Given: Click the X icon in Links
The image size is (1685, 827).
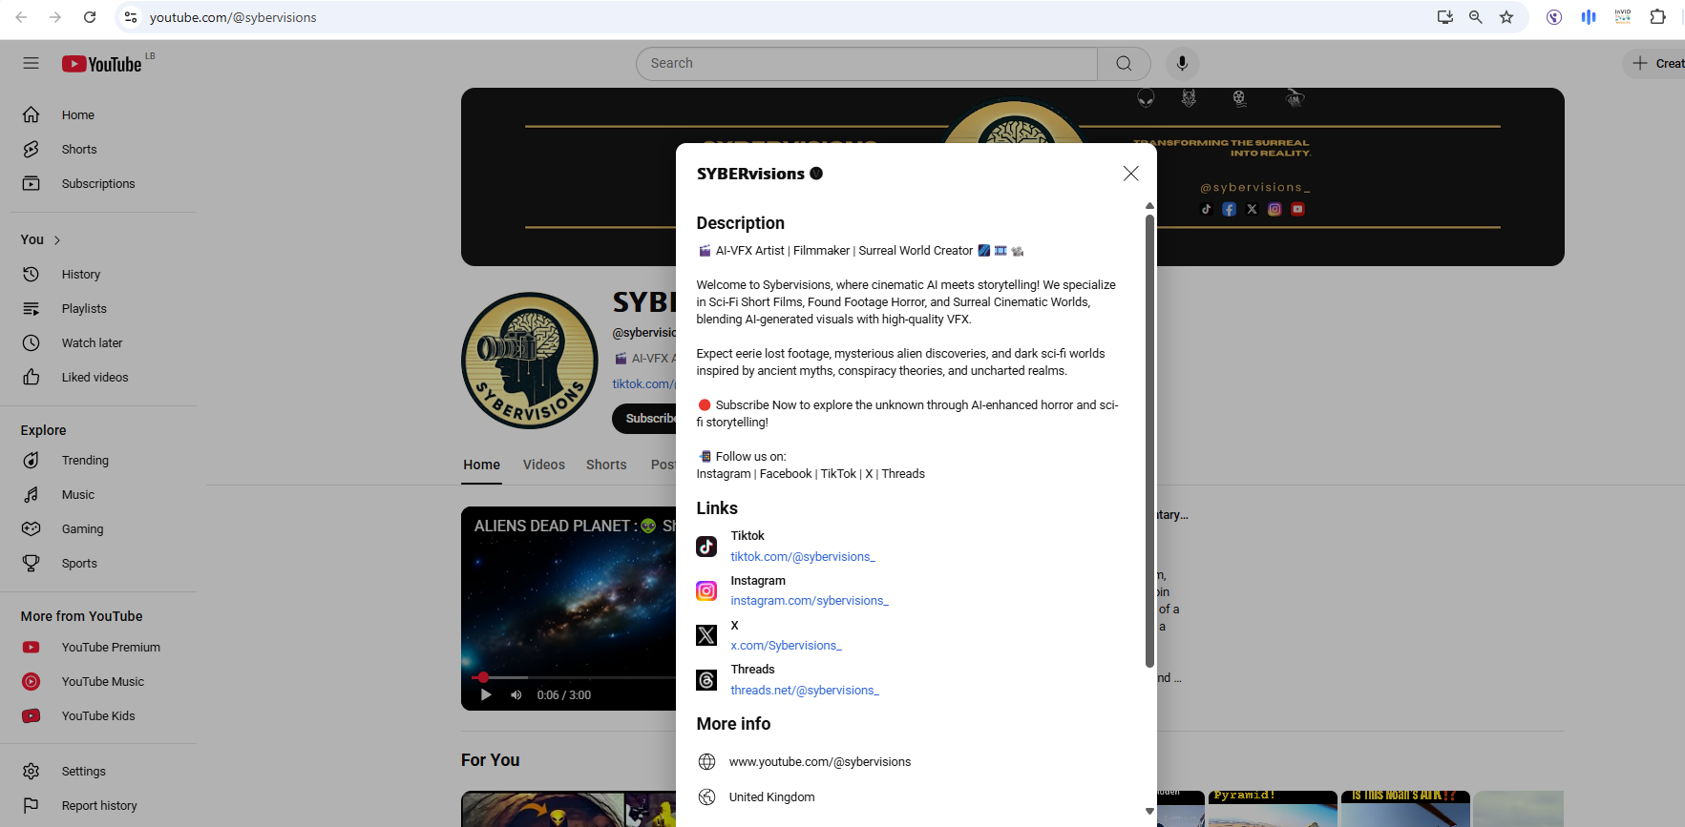Looking at the screenshot, I should pos(706,635).
